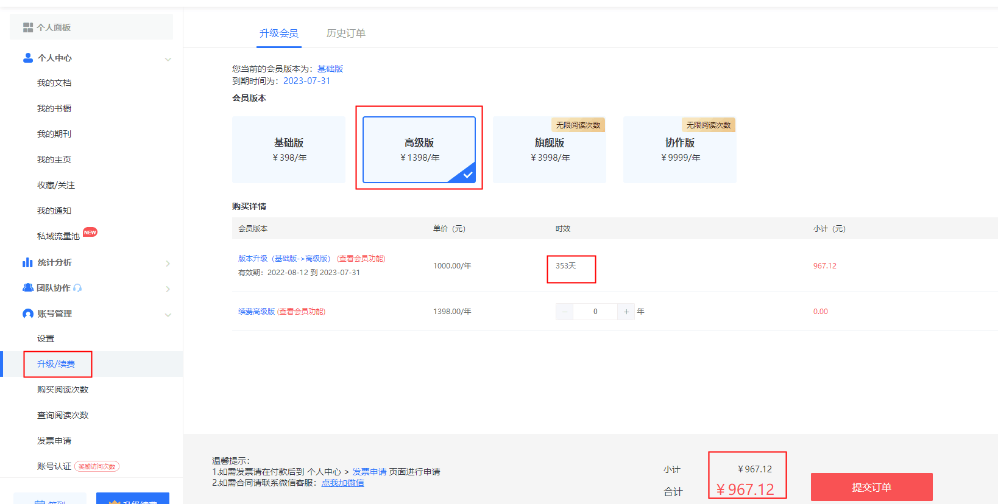Open 我的文档 in the sidebar
Screen dimensions: 998x504
pyautogui.click(x=54, y=83)
